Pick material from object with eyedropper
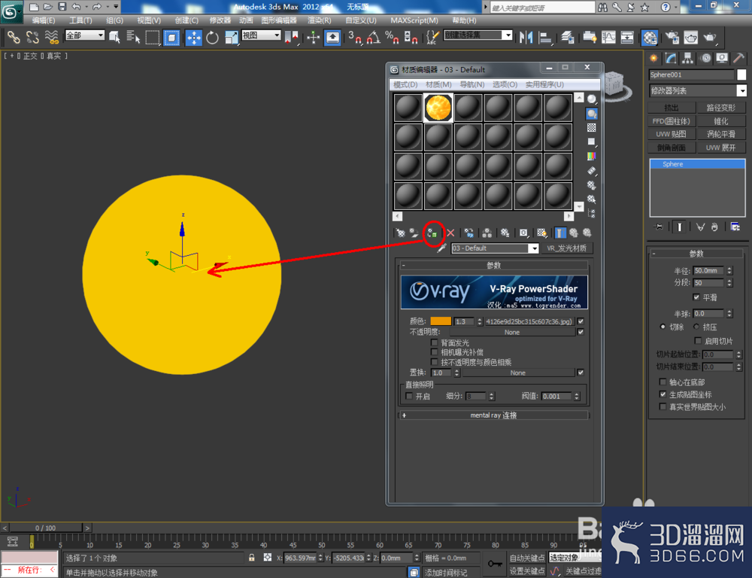 [441, 248]
